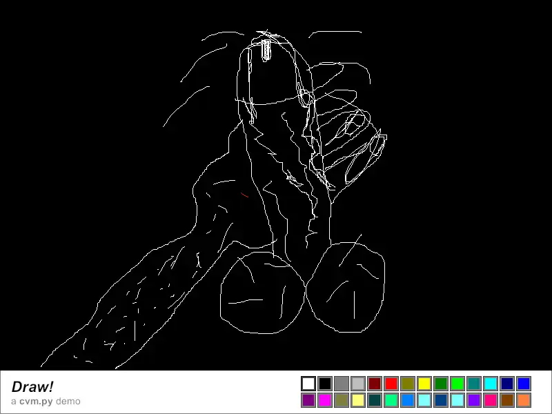Choose the bright red swatch
552x414 pixels.
(x=391, y=384)
